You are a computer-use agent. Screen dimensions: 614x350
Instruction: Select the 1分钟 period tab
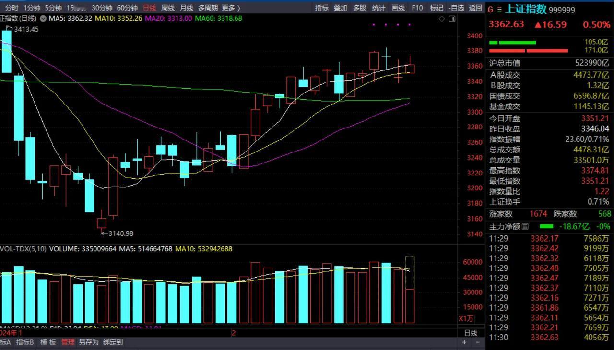click(32, 8)
